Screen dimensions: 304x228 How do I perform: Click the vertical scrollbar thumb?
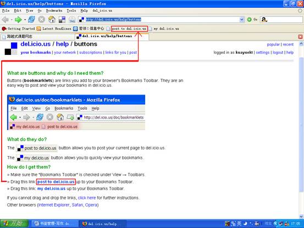pyautogui.click(x=301, y=124)
